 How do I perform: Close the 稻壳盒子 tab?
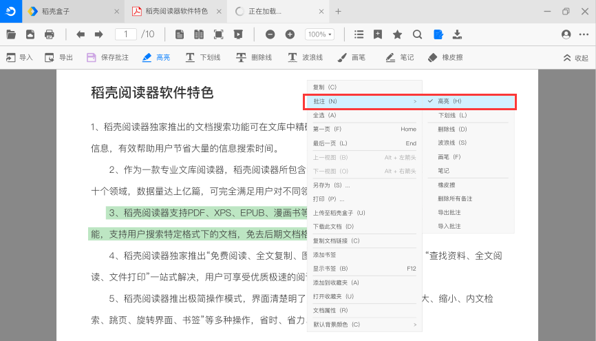[117, 12]
